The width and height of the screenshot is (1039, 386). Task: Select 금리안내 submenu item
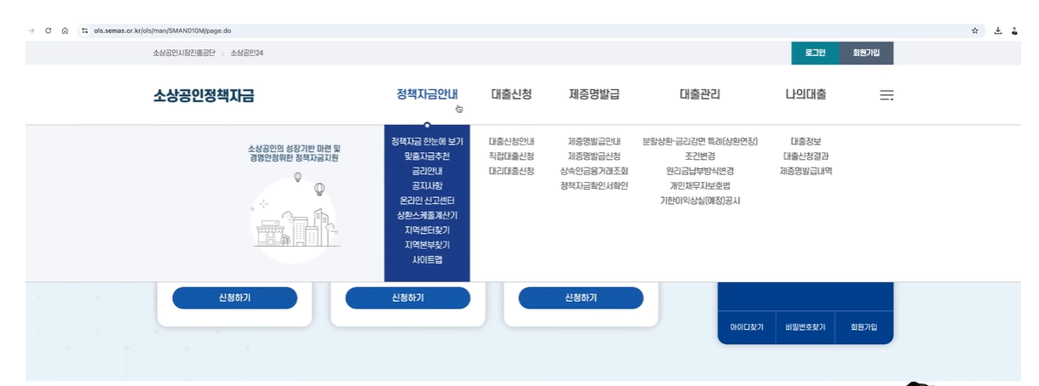coord(427,171)
